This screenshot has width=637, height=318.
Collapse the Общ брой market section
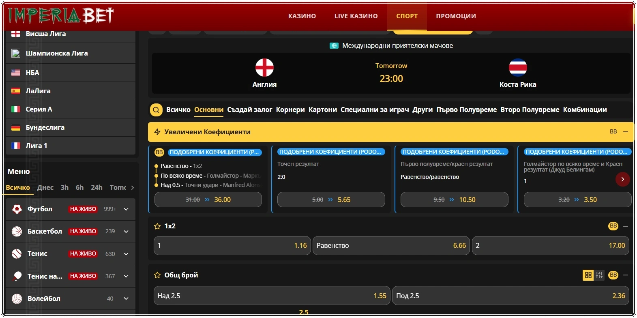(626, 275)
